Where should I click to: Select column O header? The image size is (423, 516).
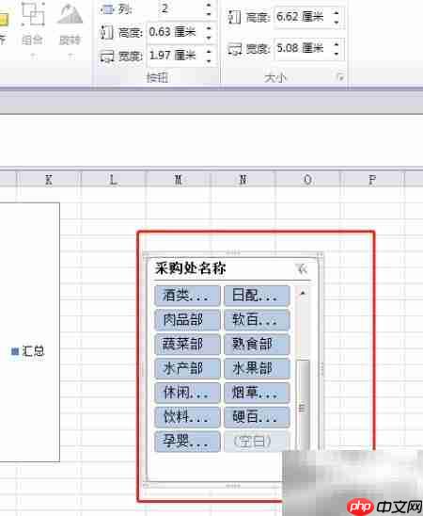click(307, 180)
